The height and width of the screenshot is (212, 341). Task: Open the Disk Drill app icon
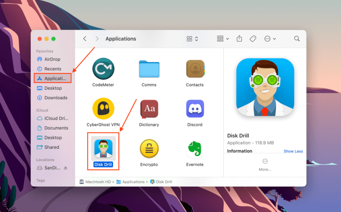pyautogui.click(x=103, y=148)
